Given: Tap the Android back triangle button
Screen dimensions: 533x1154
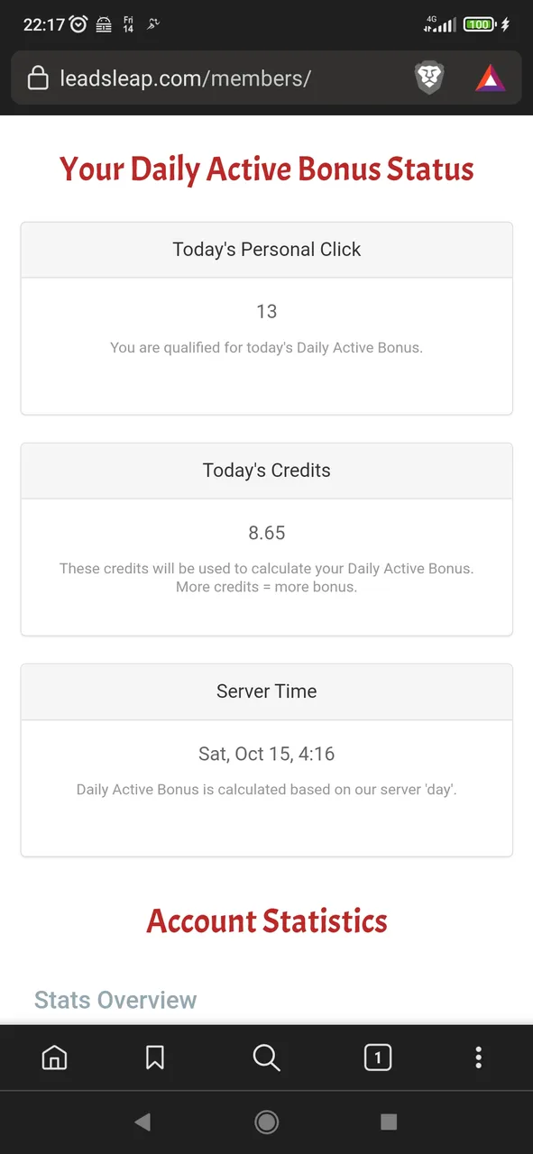Looking at the screenshot, I should click(142, 1122).
